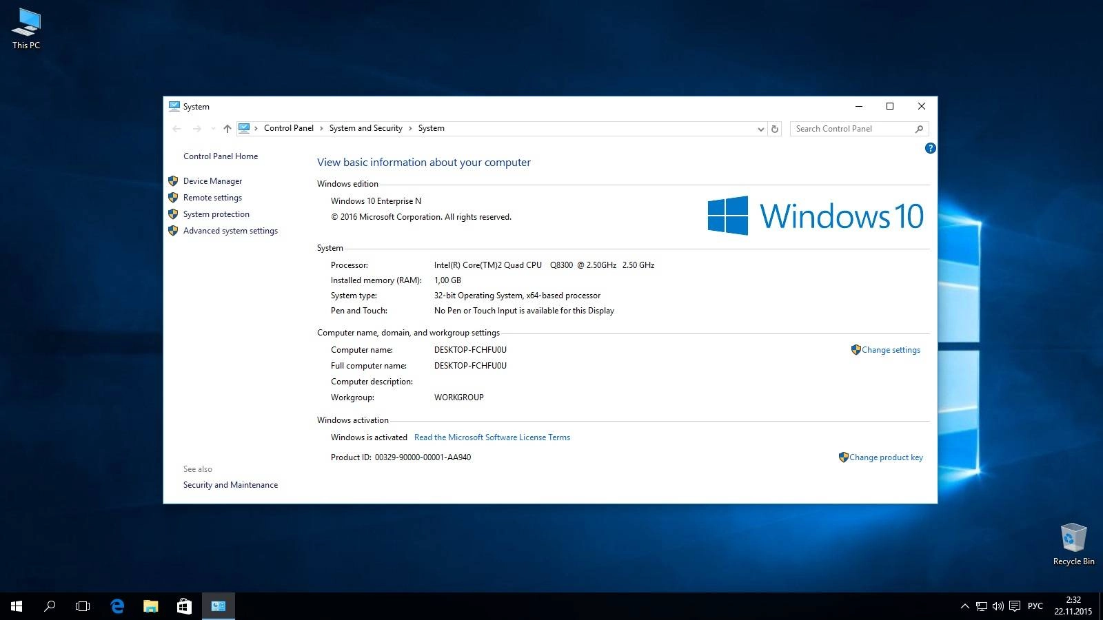This screenshot has height=620, width=1103.
Task: Open Control Panel Home link
Action: click(x=221, y=156)
